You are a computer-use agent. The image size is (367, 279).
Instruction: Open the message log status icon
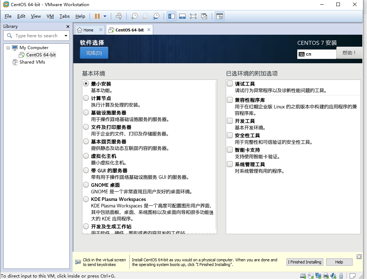pyautogui.click(x=353, y=276)
